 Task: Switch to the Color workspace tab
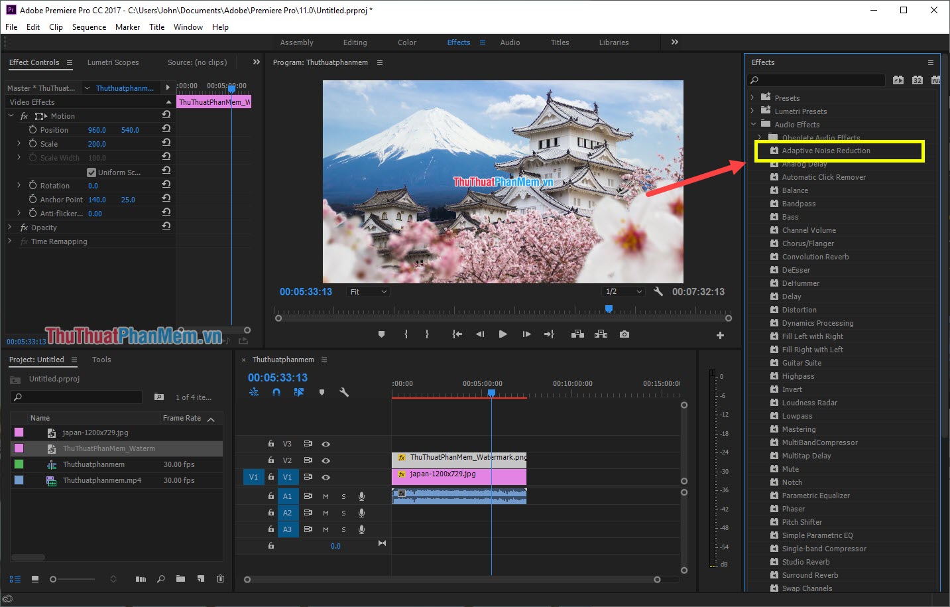(406, 42)
